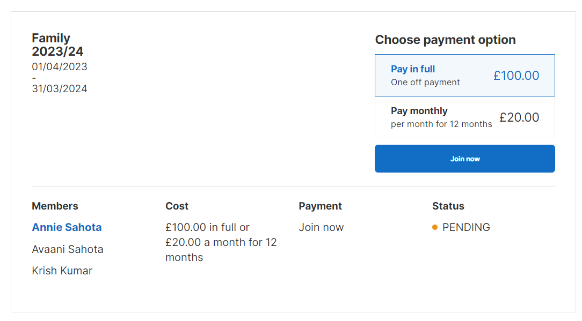The width and height of the screenshot is (582, 321).
Task: Click the per month for 12 months text
Action: click(x=441, y=124)
